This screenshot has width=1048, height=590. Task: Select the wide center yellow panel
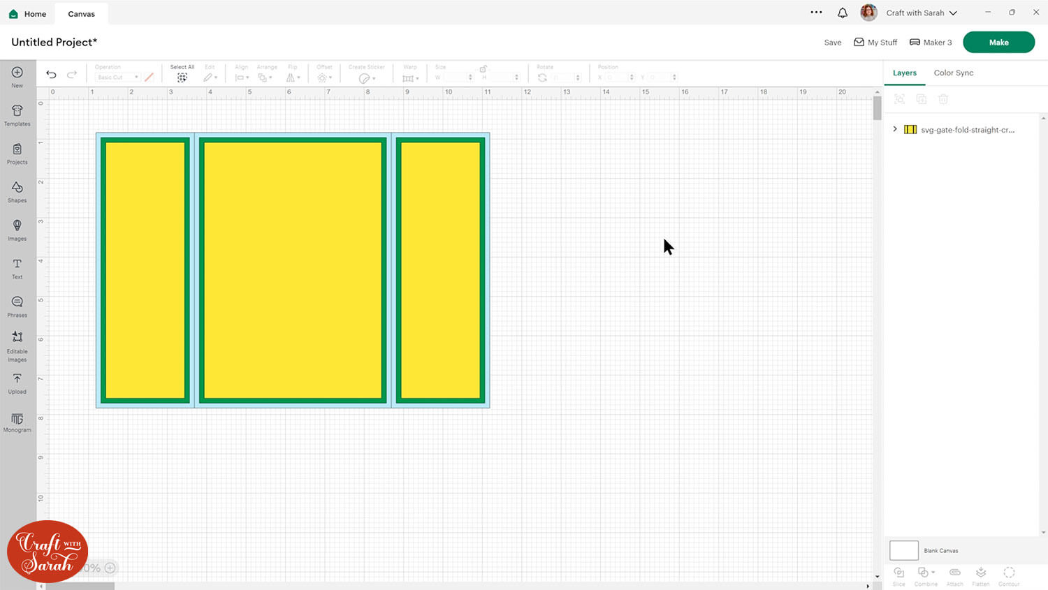(293, 270)
